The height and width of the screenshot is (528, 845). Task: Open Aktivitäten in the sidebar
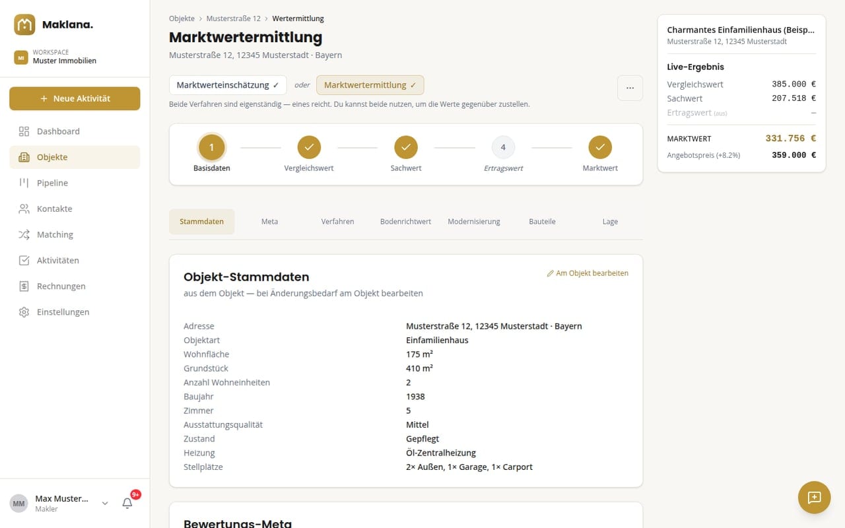(75, 260)
